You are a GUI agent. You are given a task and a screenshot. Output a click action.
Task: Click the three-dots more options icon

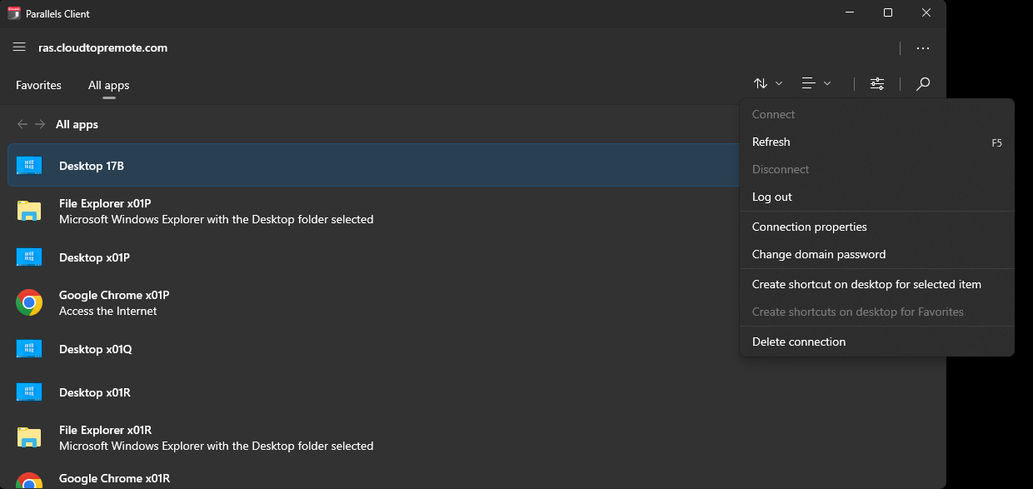[x=923, y=48]
